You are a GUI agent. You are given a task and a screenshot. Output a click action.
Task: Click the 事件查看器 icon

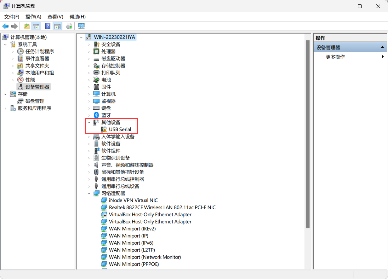pyautogui.click(x=20, y=59)
